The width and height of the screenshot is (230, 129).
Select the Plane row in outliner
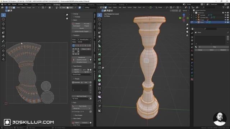pos(210,22)
